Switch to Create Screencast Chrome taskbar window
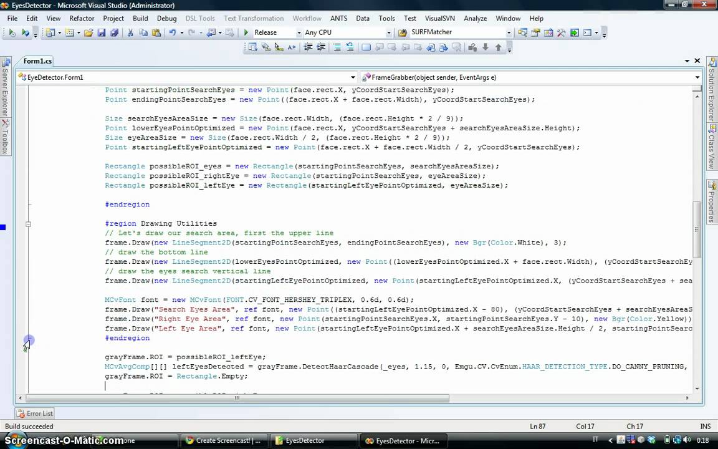Image resolution: width=718 pixels, height=449 pixels. (x=223, y=441)
